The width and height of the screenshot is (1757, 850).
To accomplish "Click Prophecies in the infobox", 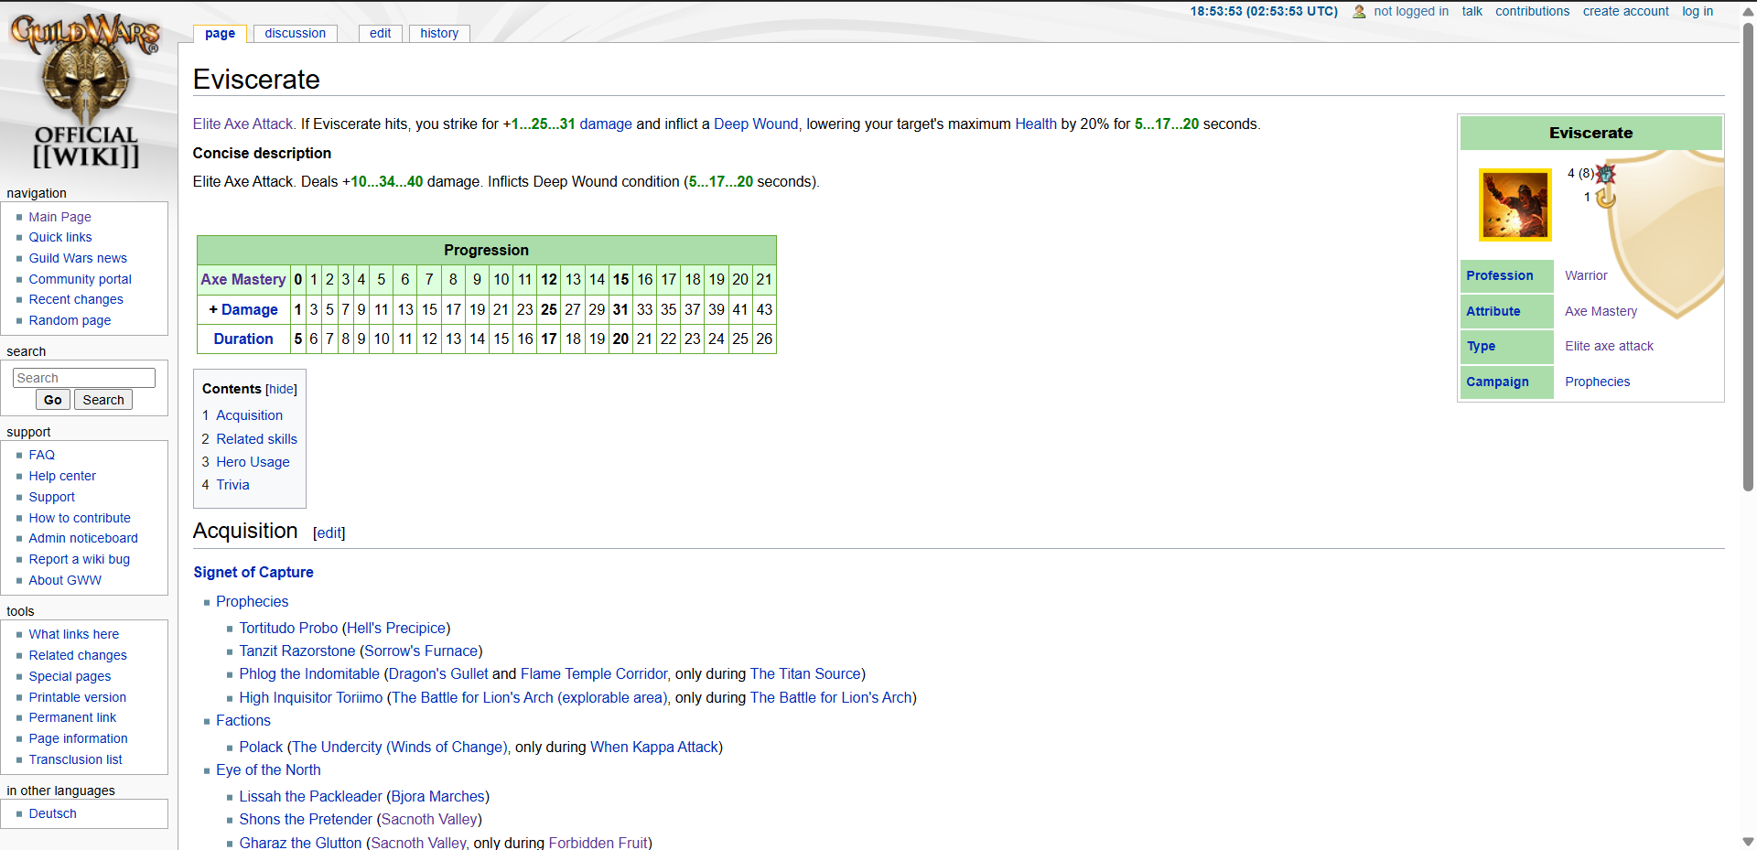I will pyautogui.click(x=1597, y=382).
